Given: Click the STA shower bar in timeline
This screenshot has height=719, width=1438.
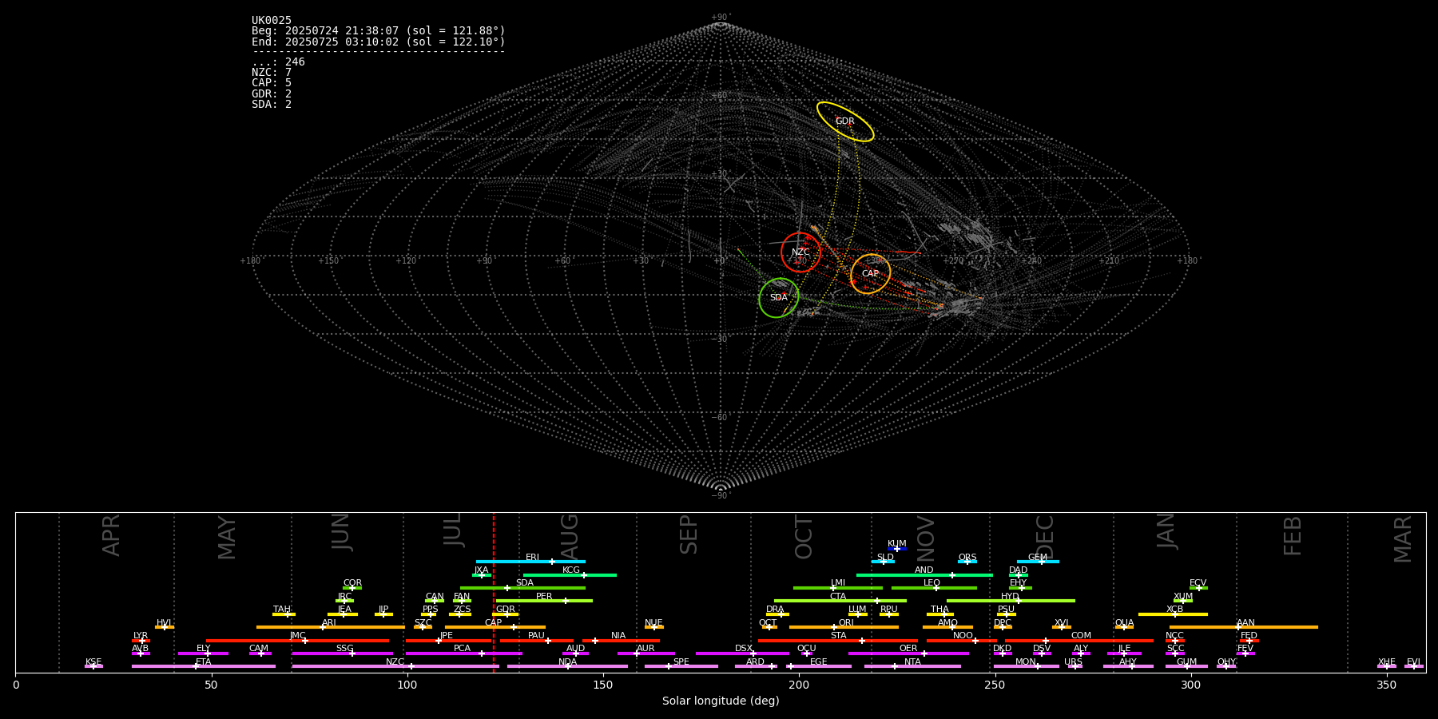Looking at the screenshot, I should pyautogui.click(x=838, y=641).
